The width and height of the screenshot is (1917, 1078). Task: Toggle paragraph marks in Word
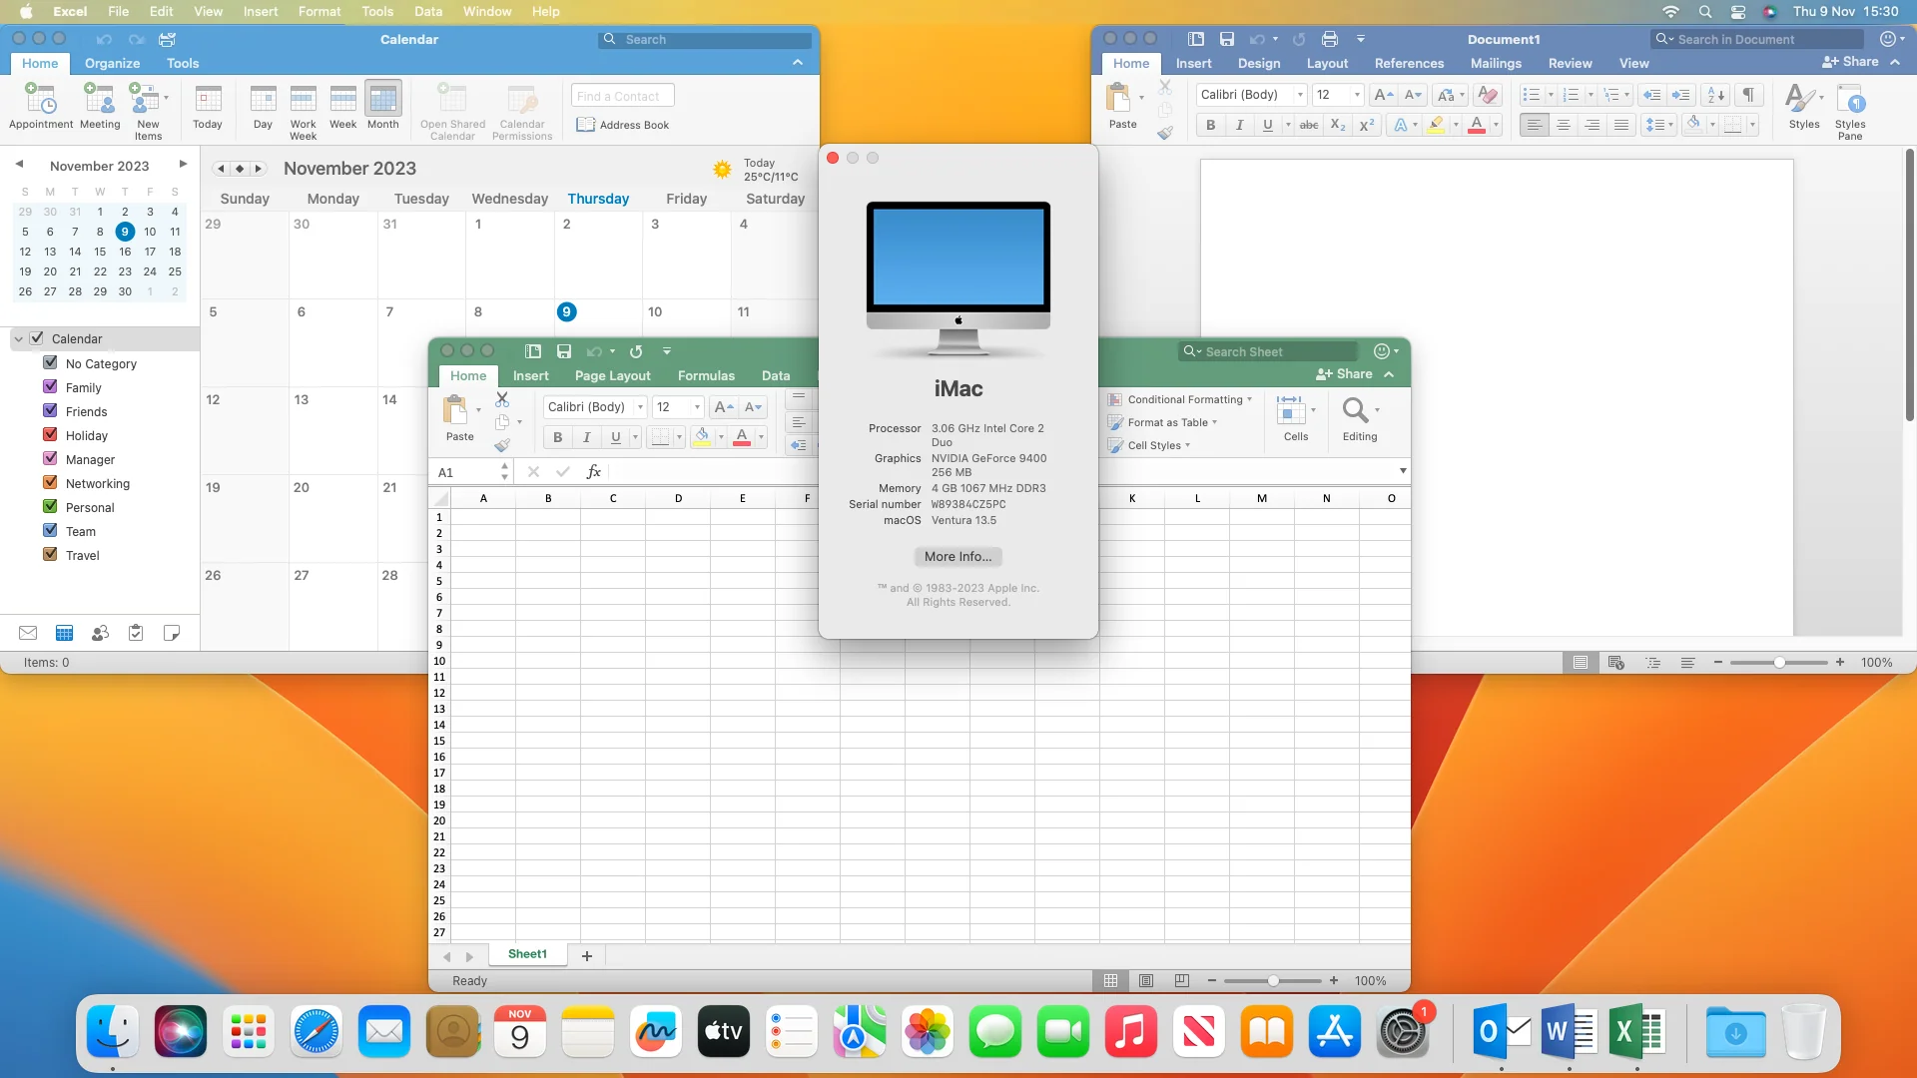[x=1748, y=95]
